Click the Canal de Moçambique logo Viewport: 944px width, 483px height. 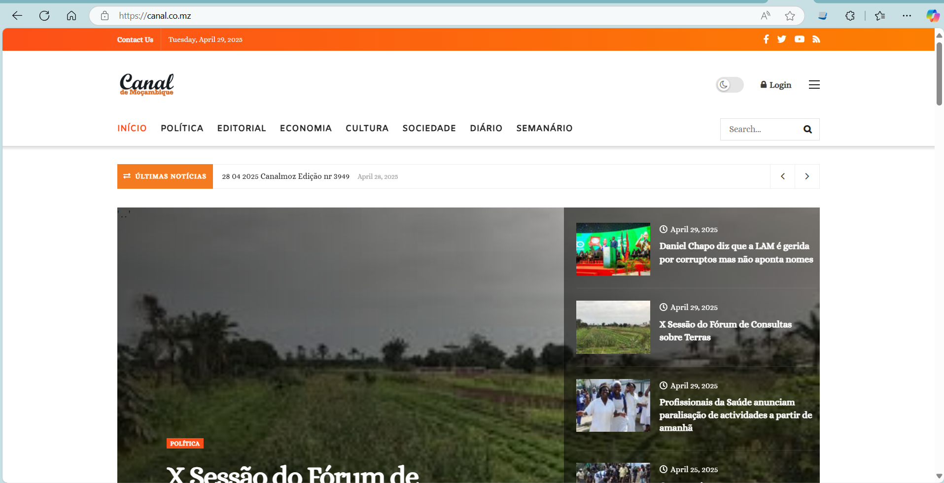(x=147, y=84)
